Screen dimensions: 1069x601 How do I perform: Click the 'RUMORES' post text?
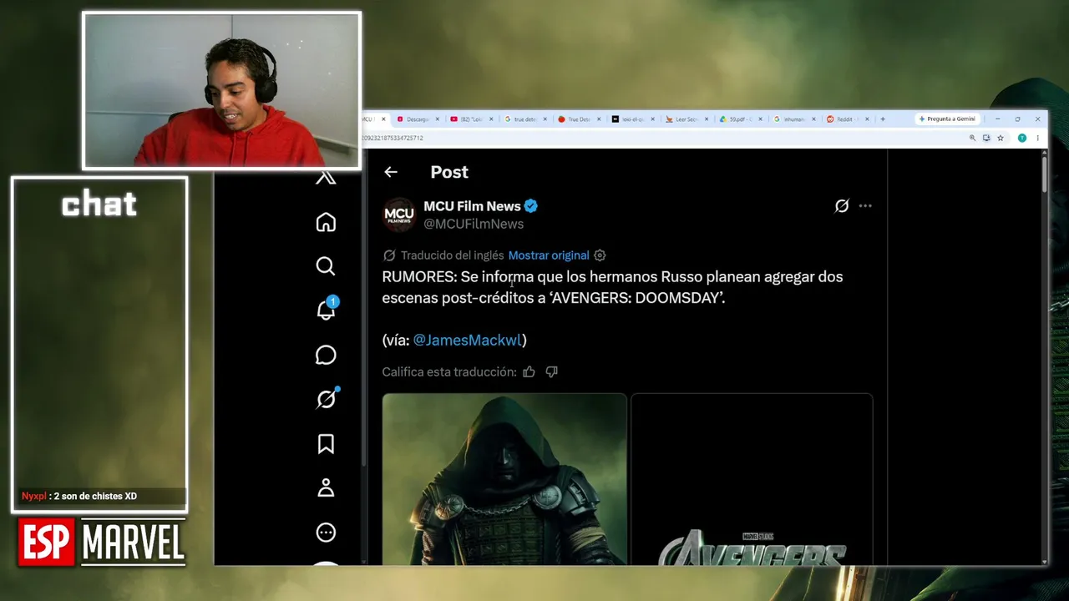(612, 287)
